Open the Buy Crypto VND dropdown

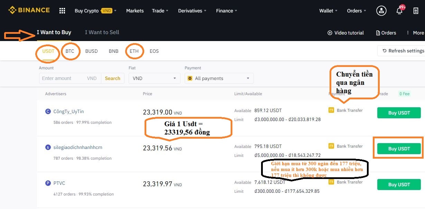point(95,11)
